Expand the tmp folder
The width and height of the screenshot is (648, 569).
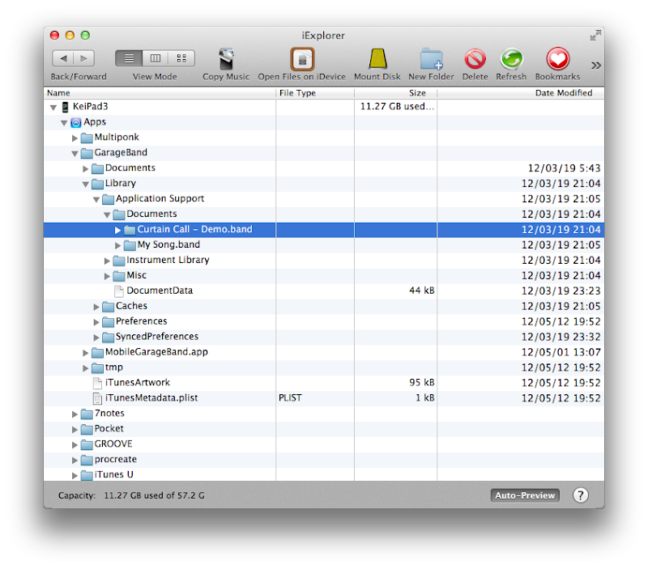pos(86,368)
